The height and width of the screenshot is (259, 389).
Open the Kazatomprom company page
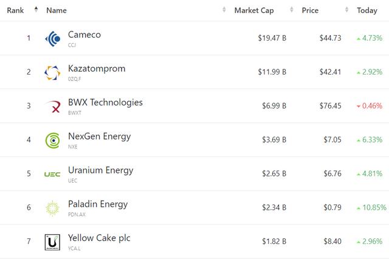pyautogui.click(x=97, y=69)
